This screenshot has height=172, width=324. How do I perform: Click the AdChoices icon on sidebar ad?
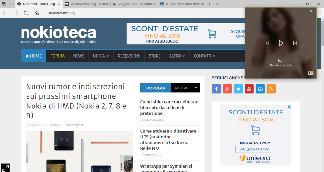(x=290, y=107)
